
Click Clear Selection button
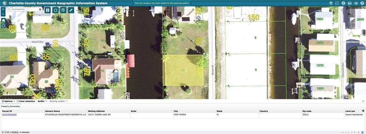point(26,101)
